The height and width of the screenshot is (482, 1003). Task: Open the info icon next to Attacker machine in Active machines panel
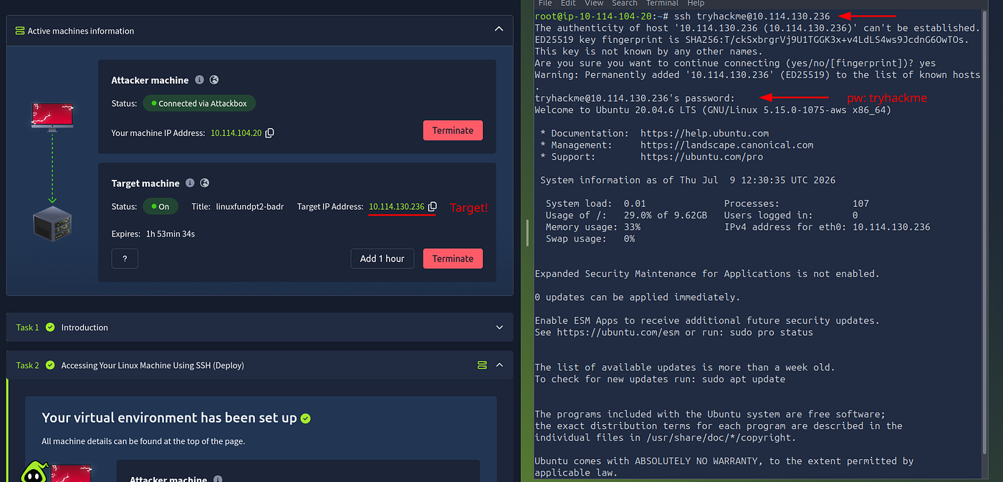[x=199, y=80]
